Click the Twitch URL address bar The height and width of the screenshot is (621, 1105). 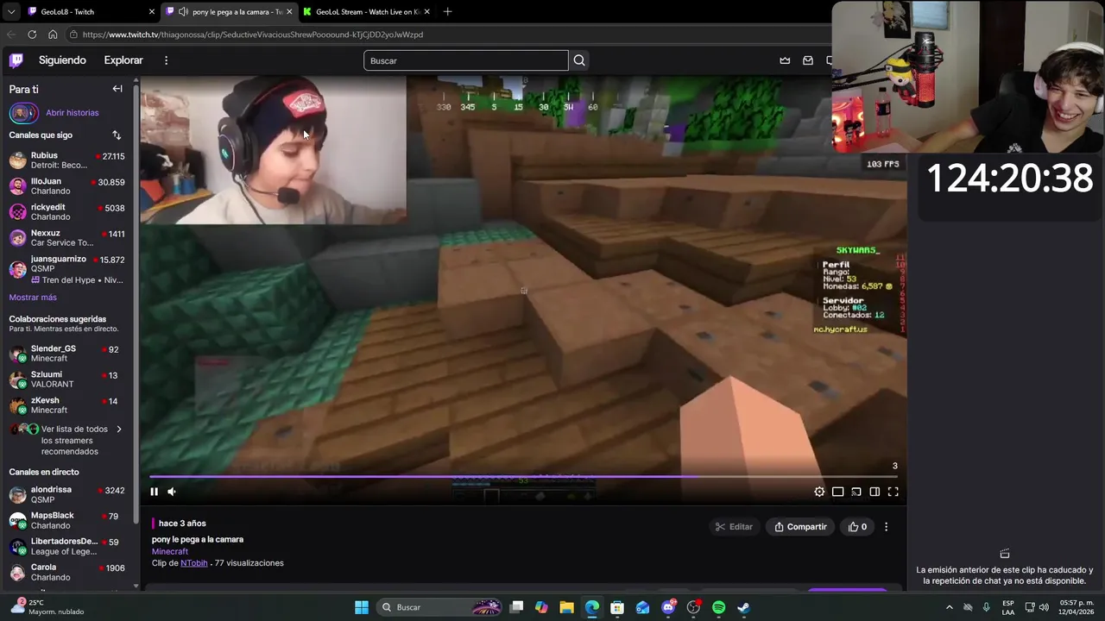click(x=449, y=34)
